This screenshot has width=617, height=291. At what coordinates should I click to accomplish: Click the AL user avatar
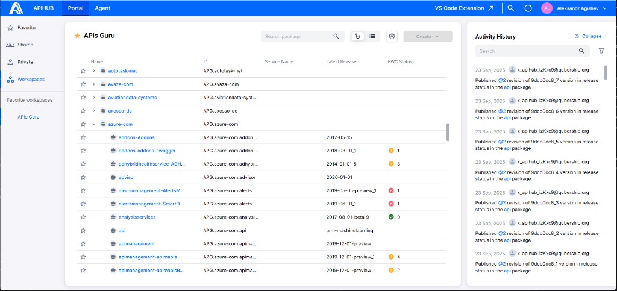coord(547,8)
